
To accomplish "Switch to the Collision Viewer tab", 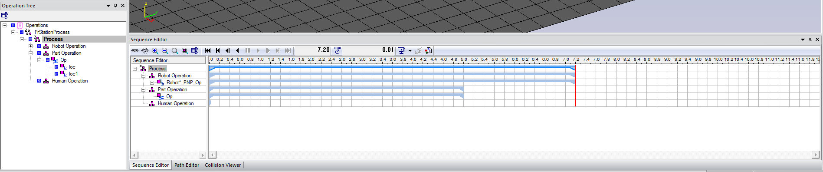I will (223, 165).
